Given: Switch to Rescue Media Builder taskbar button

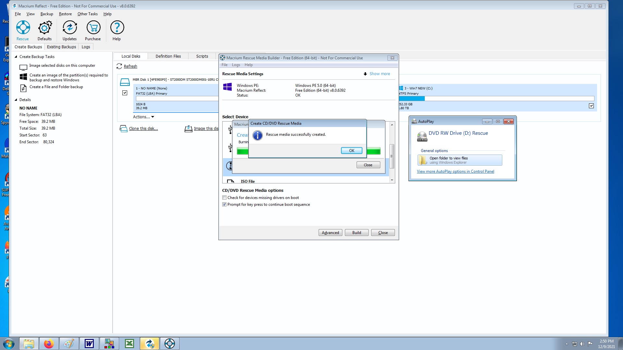Looking at the screenshot, I should [x=170, y=344].
